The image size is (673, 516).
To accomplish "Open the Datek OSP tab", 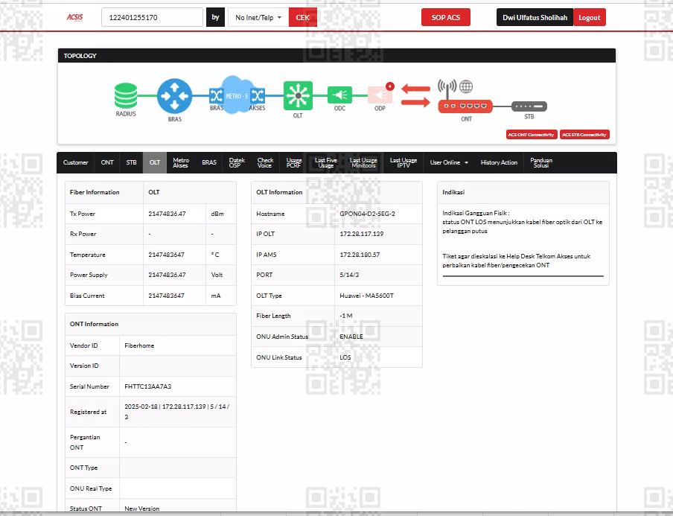I will [237, 163].
